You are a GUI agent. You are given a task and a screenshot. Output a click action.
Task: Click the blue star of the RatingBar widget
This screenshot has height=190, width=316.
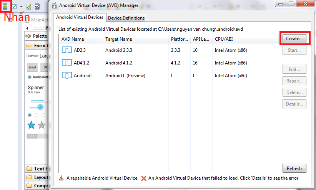coord(31,125)
